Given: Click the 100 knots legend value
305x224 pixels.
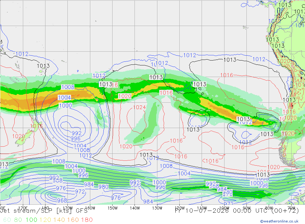Looking at the screenshot, I should click(x=31, y=220).
